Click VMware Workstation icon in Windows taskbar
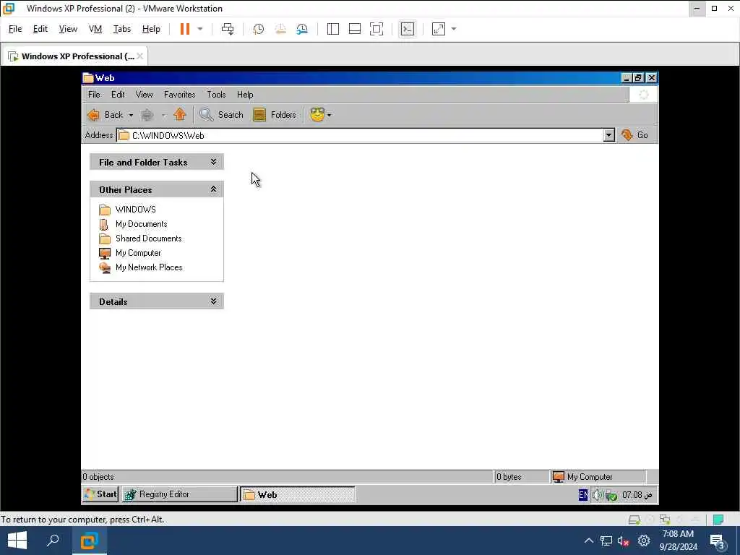740x555 pixels. click(89, 541)
